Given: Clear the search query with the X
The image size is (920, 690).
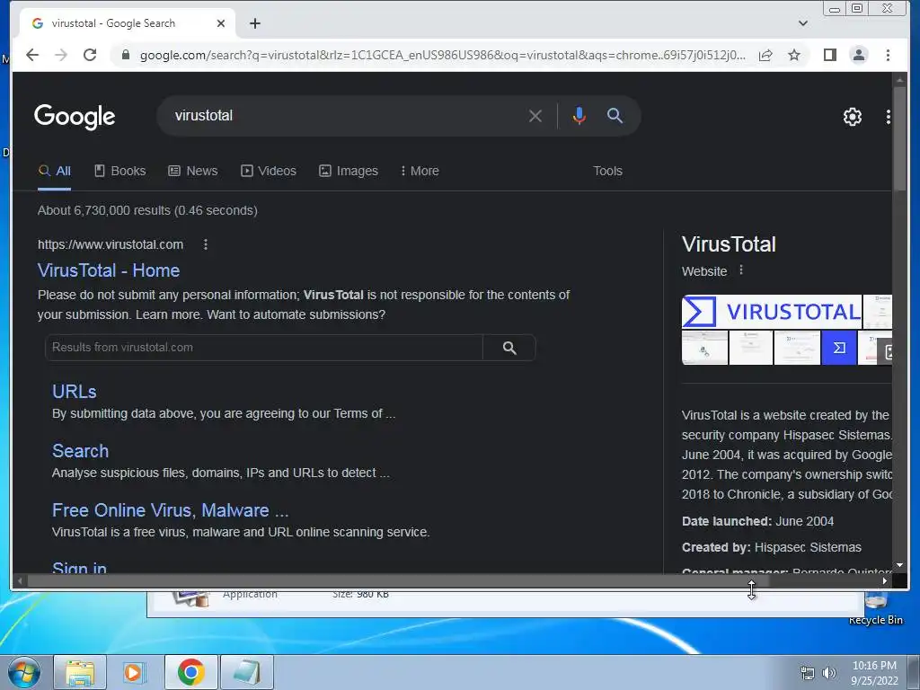Looking at the screenshot, I should click(535, 116).
